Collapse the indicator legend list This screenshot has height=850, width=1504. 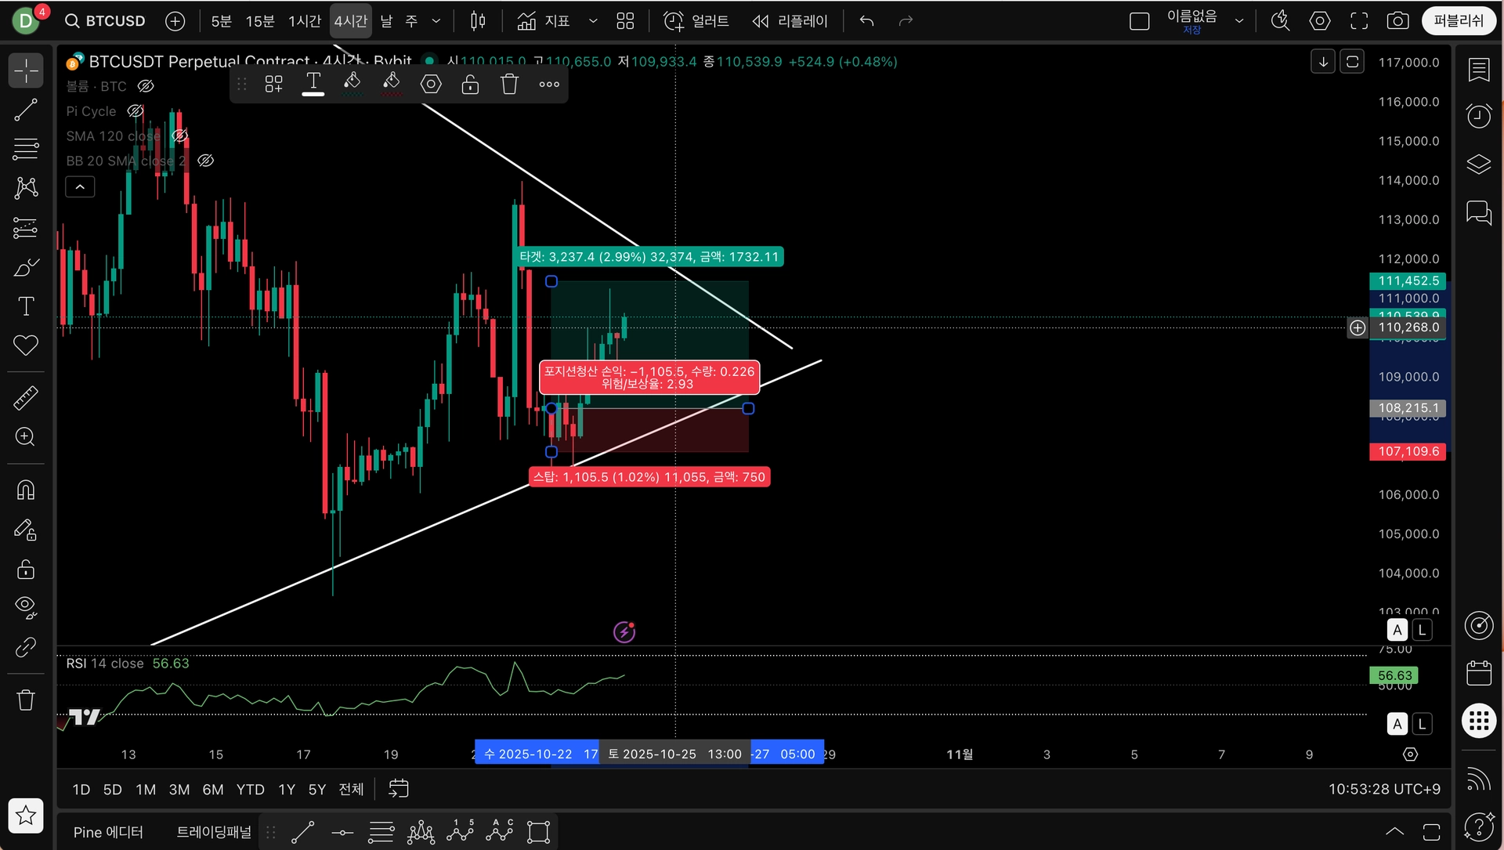80,186
